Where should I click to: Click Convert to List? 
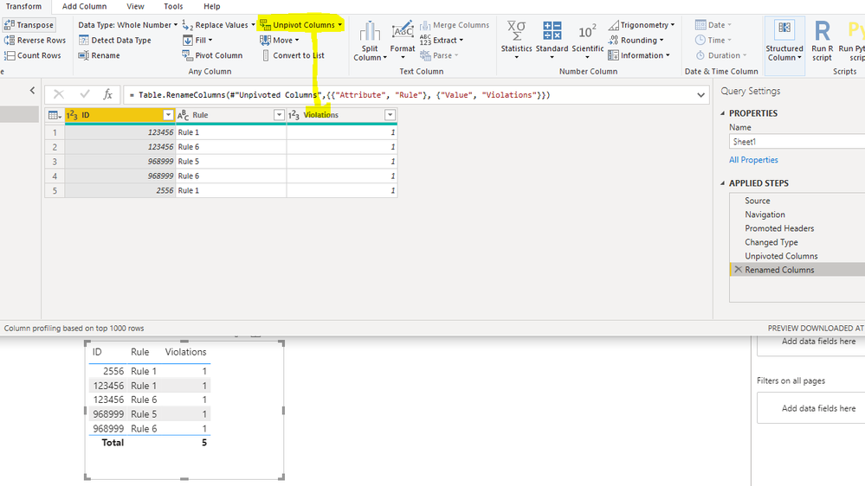coord(293,55)
